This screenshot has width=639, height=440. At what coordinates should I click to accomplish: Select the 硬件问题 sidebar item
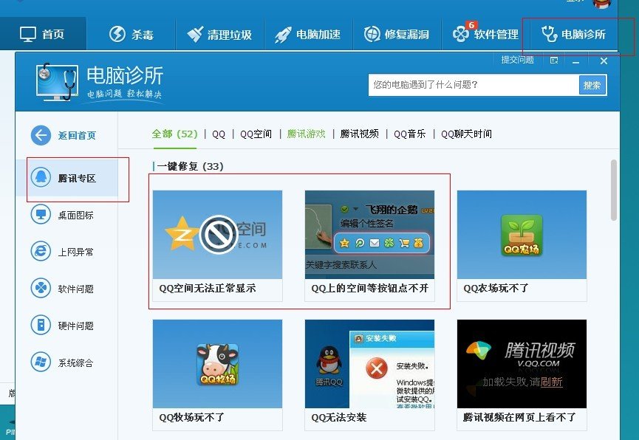point(70,326)
